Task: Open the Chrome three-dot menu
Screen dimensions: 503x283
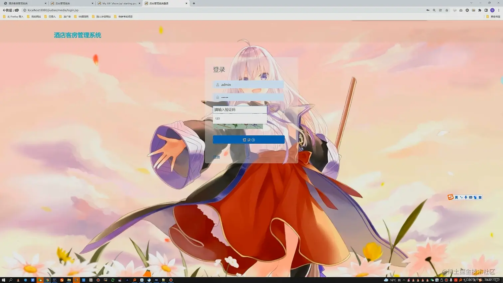Action: click(x=499, y=10)
